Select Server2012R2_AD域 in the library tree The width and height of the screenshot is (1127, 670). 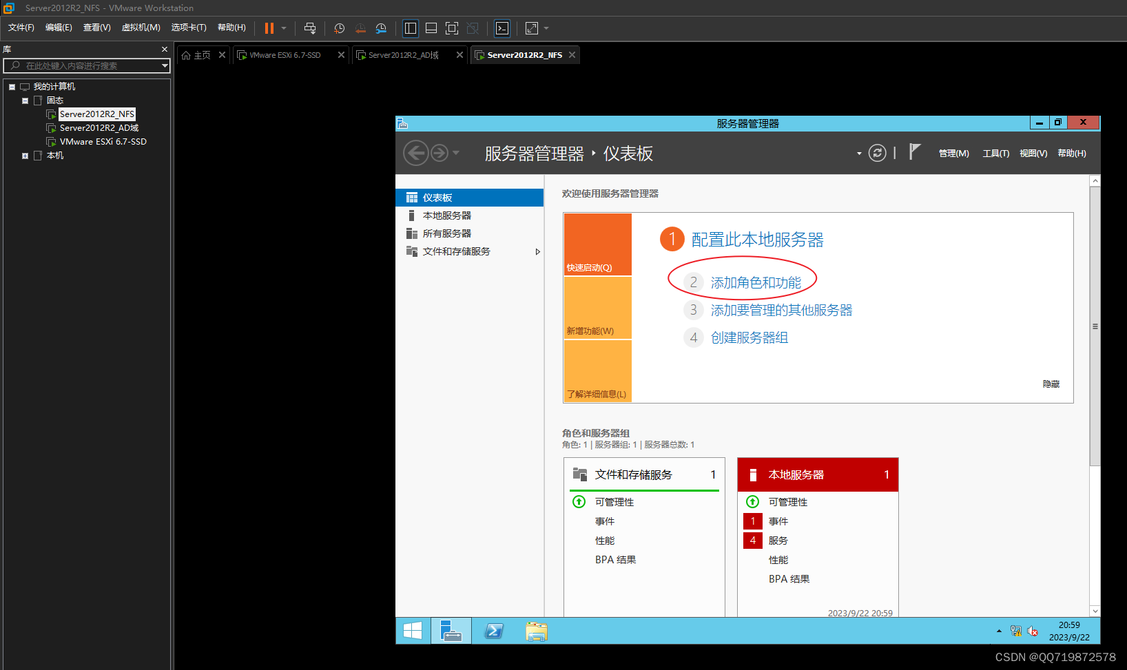99,128
